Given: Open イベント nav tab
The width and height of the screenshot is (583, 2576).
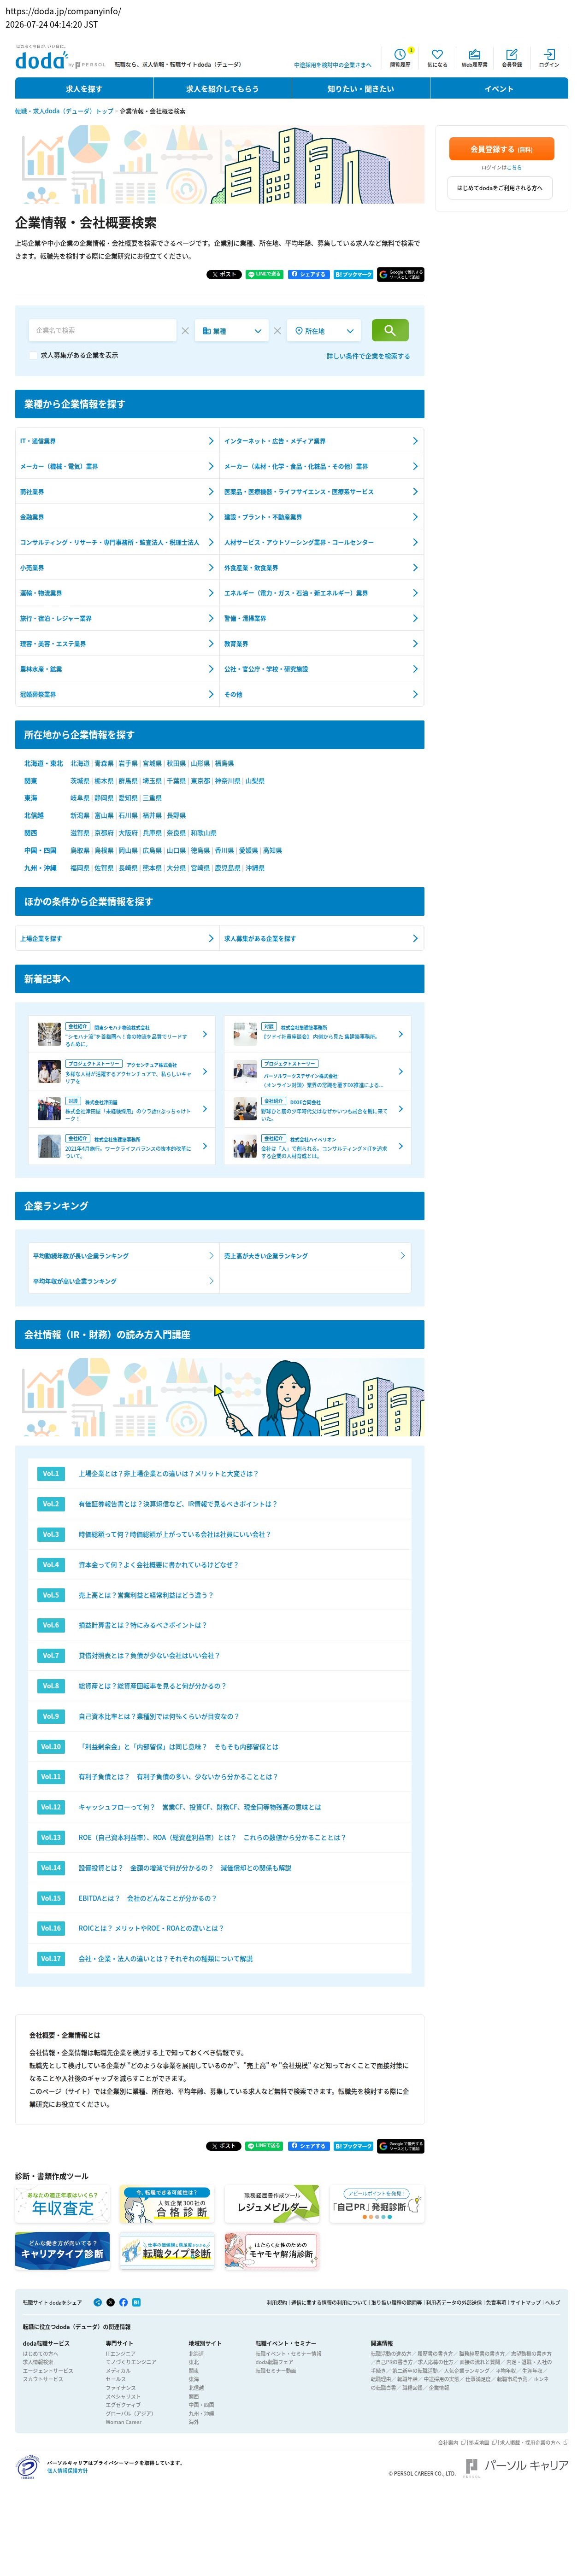Looking at the screenshot, I should coord(499,89).
